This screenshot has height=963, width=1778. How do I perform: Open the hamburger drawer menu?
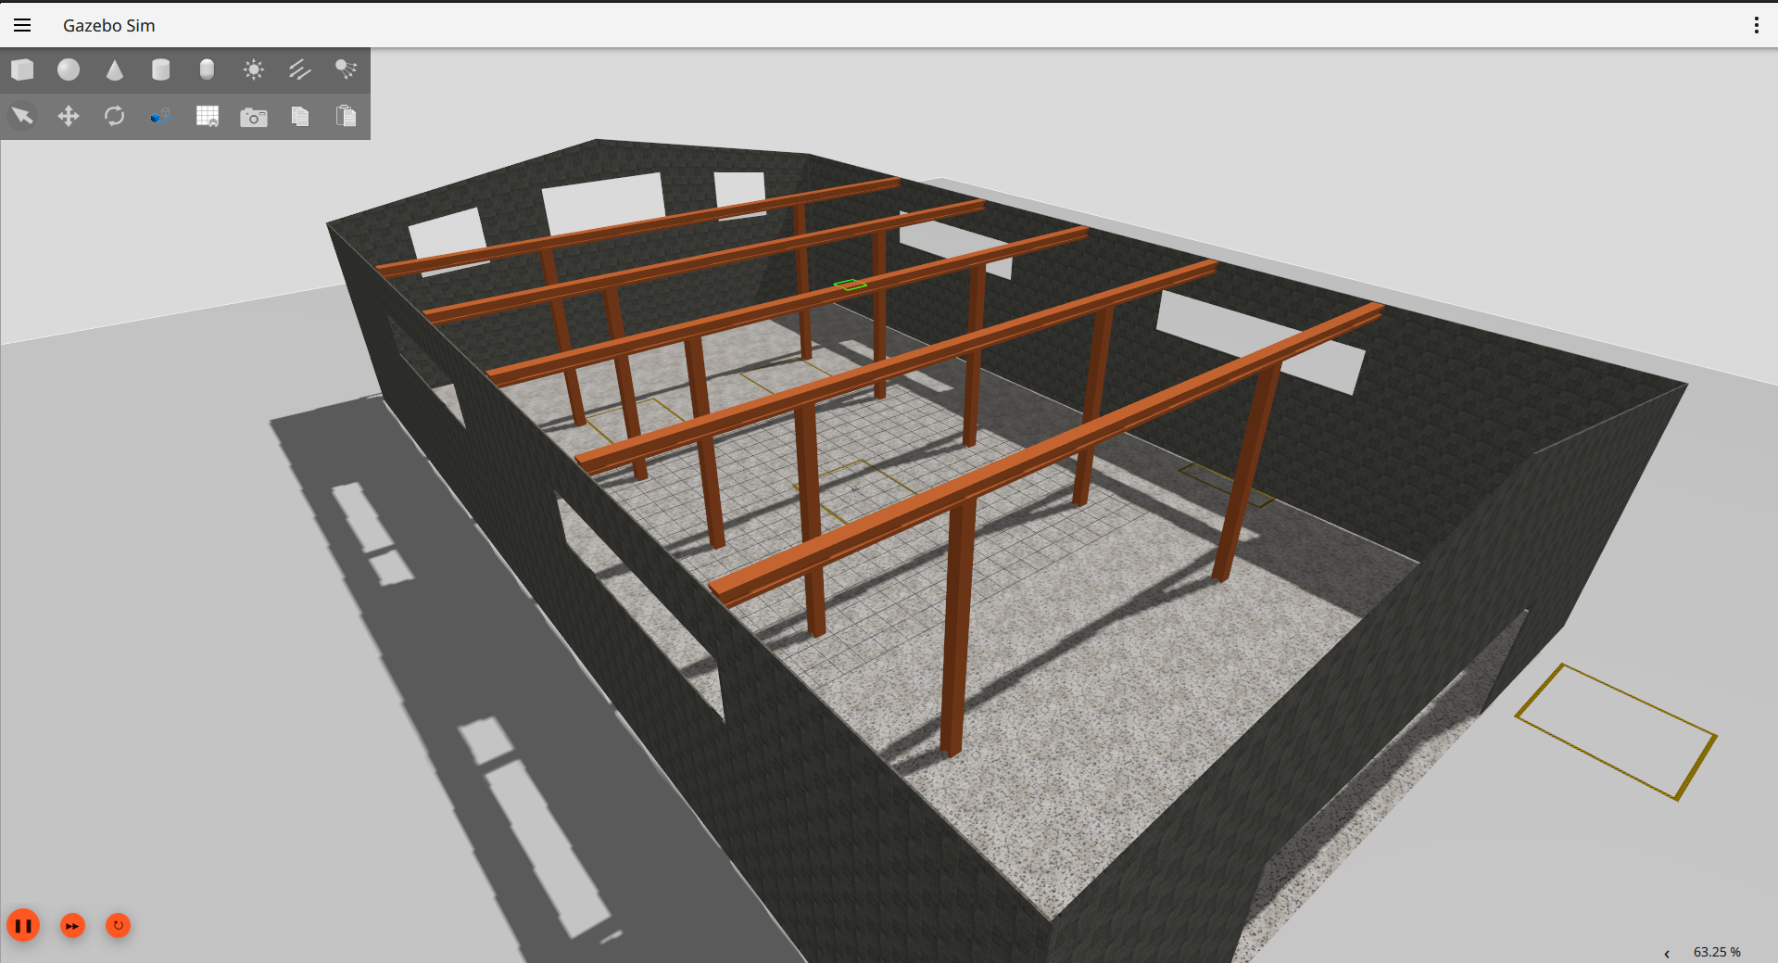tap(22, 25)
